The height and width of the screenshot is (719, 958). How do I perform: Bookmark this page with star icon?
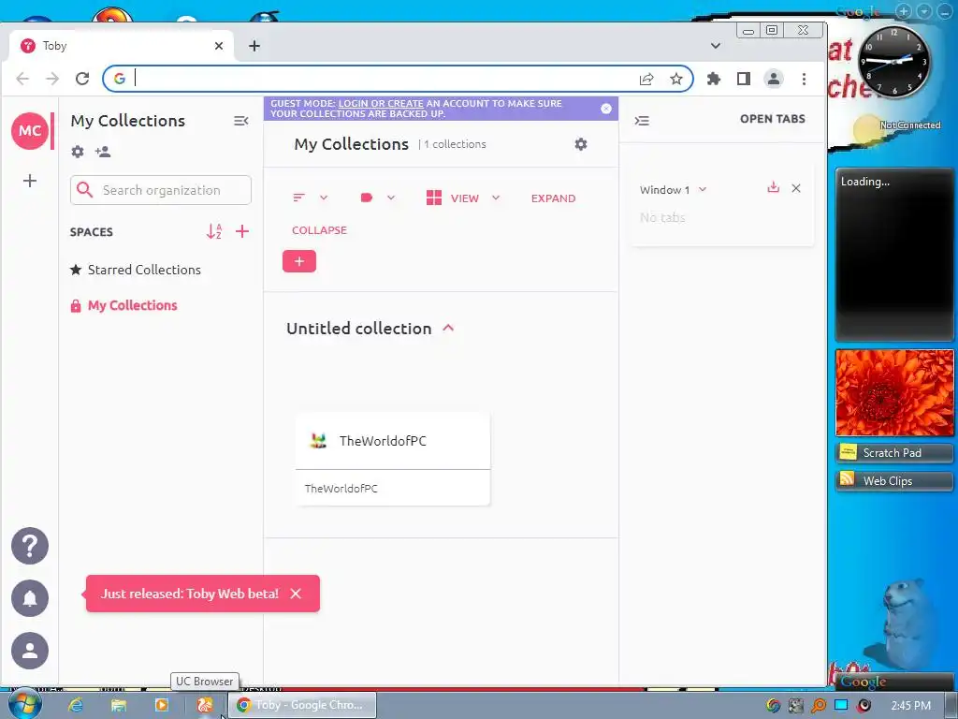[675, 79]
